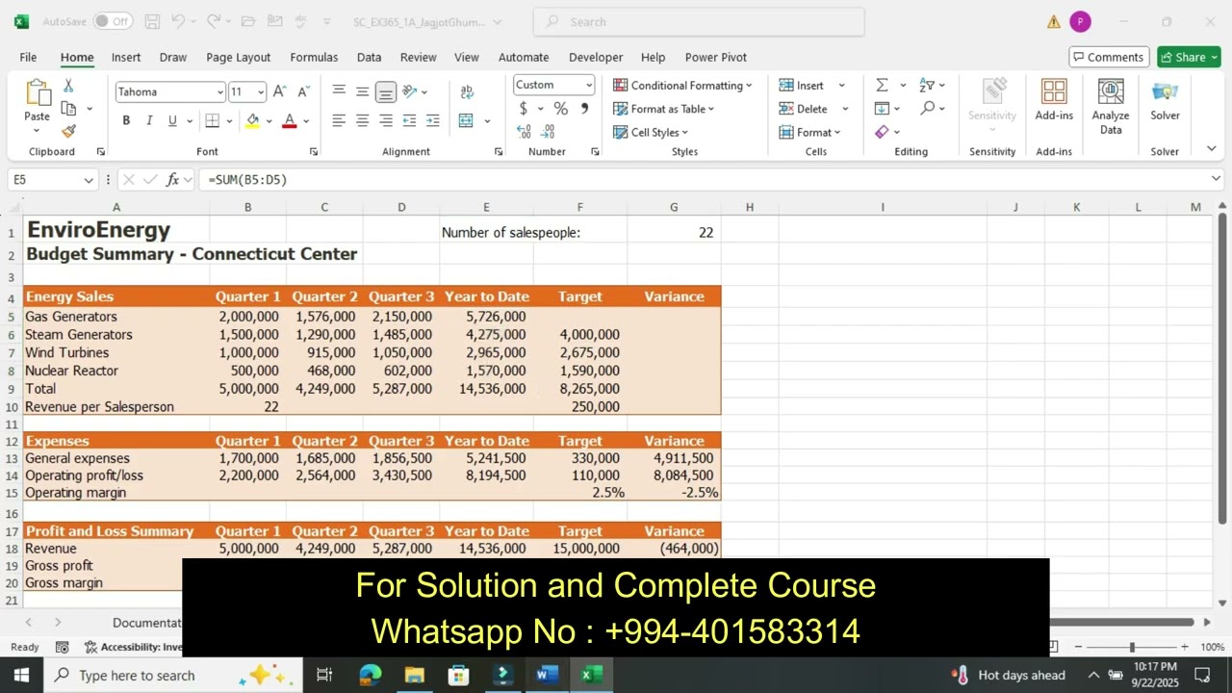Click the AutoSum sigma icon
Image resolution: width=1232 pixels, height=693 pixels.
pyautogui.click(x=882, y=85)
